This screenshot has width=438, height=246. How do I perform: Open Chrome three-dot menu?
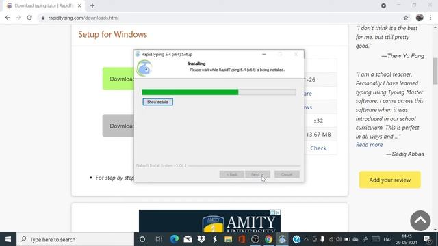pyautogui.click(x=430, y=18)
